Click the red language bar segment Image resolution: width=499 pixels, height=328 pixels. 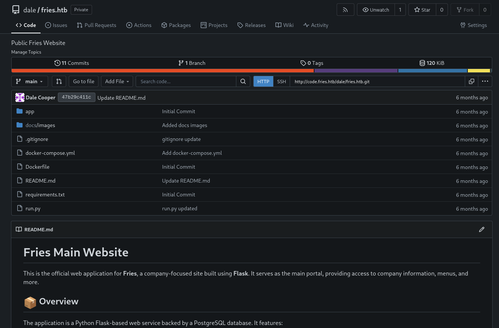163,70
